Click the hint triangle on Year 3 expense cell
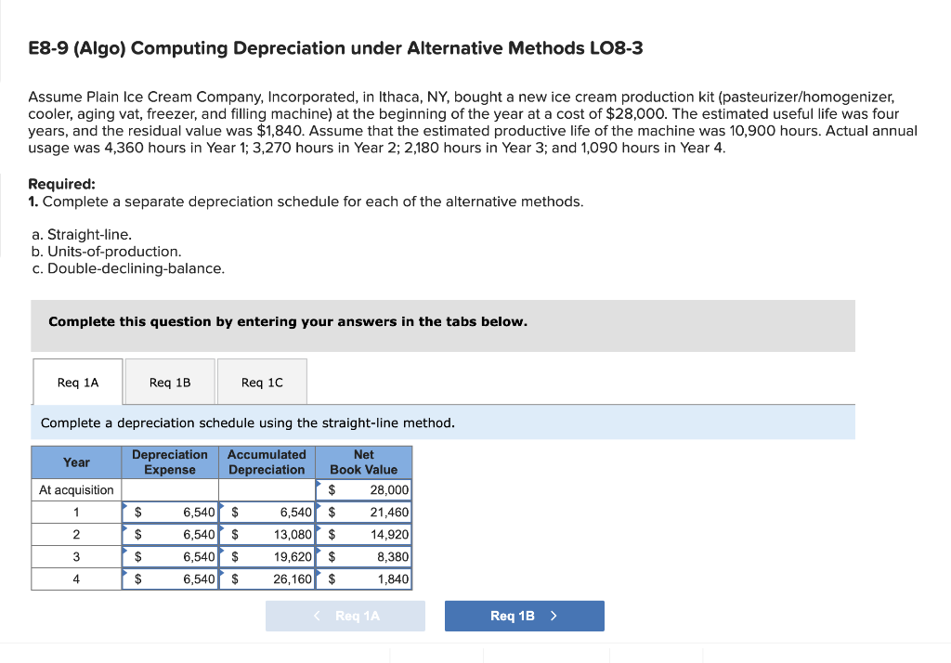The image size is (951, 663). tap(127, 552)
